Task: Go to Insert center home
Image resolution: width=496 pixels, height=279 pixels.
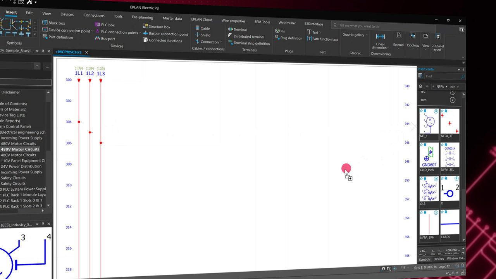Action: 420,86
